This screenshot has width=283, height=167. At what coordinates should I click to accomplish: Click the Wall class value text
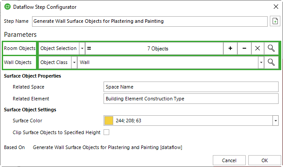(85, 62)
